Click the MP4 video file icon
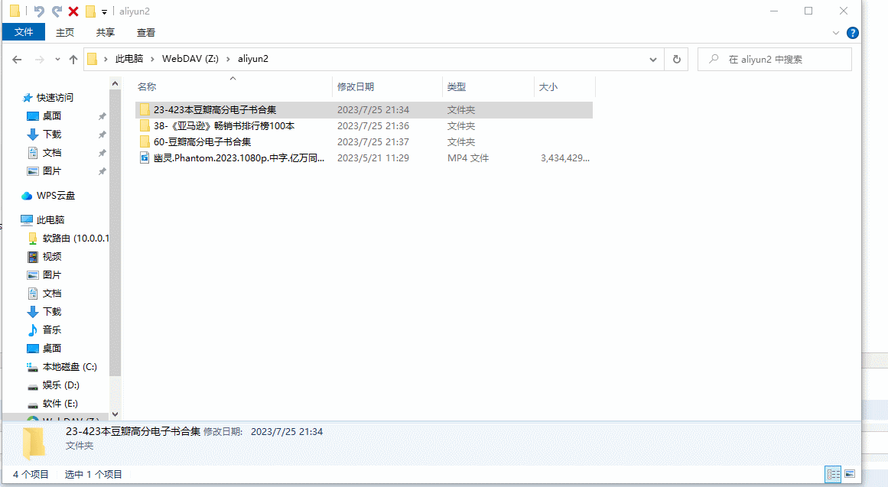The height and width of the screenshot is (487, 888). point(145,158)
